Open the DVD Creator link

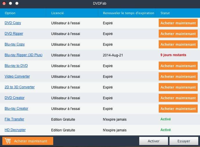pyautogui.click(x=15, y=98)
